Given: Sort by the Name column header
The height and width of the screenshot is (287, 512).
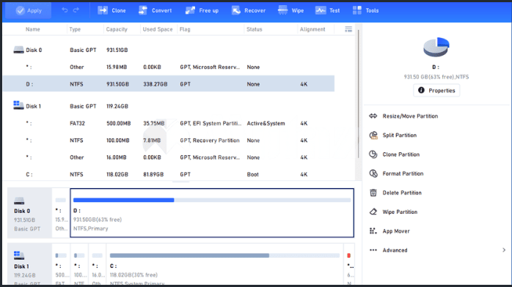Looking at the screenshot, I should tap(33, 29).
